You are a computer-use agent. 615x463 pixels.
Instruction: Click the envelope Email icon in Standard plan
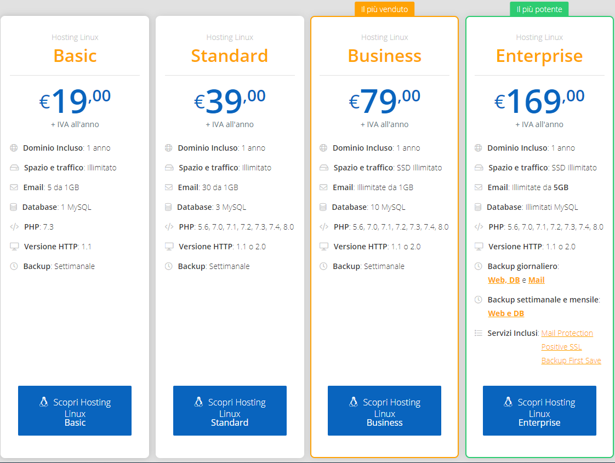point(169,187)
